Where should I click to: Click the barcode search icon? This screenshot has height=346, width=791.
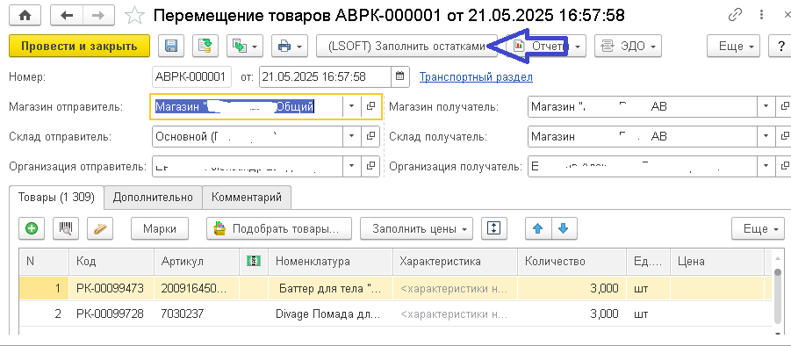(66, 228)
